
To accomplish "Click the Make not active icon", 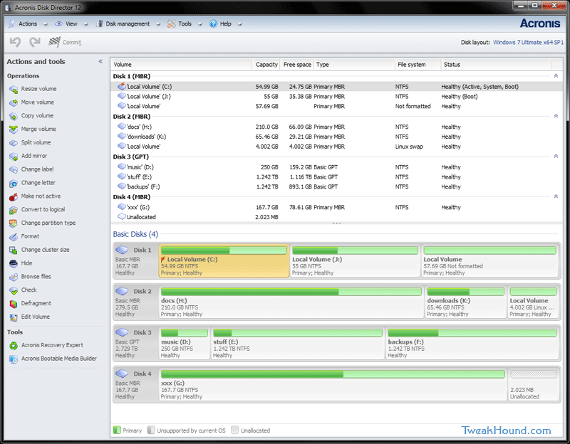I will (14, 196).
